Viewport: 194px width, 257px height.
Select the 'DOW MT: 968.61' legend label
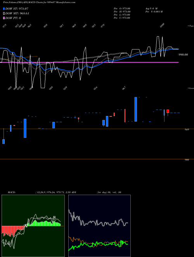click(x=17, y=14)
